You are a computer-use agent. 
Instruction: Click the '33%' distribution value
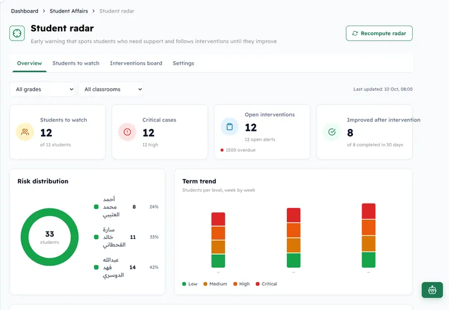[x=154, y=237]
